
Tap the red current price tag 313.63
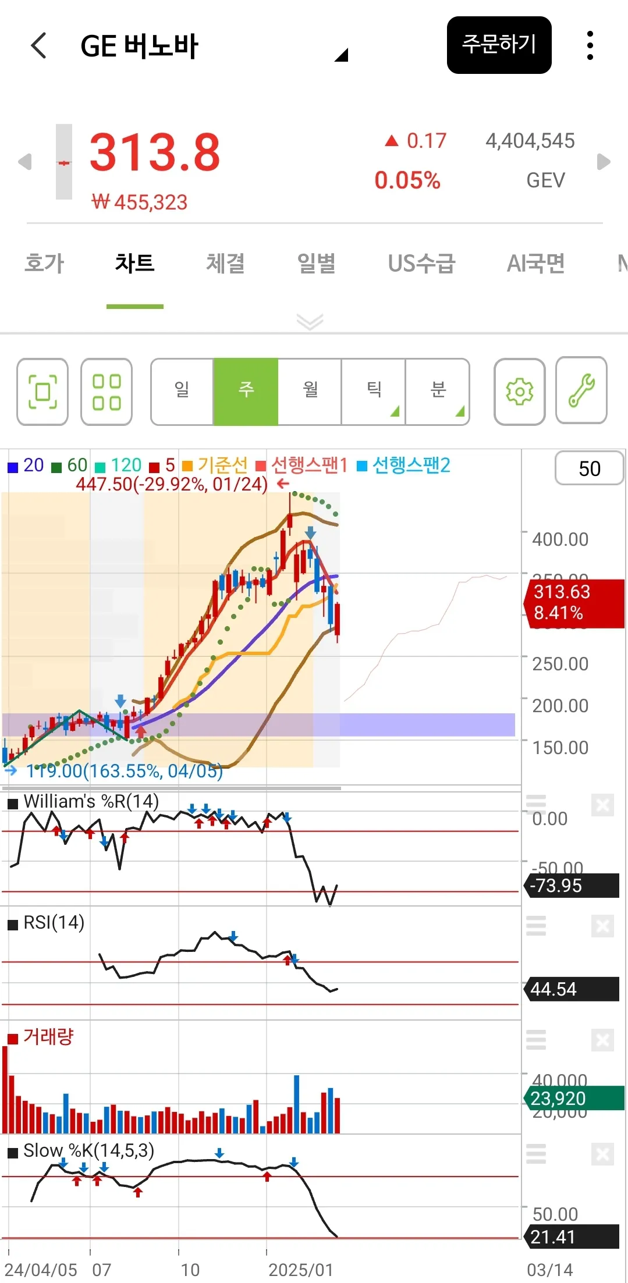coord(574,603)
